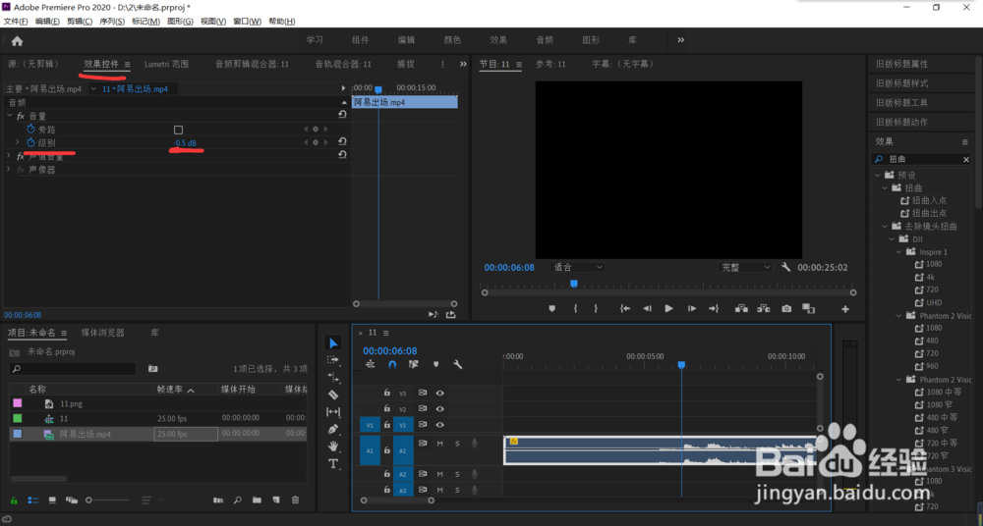The image size is (983, 526).
Task: Open Program Monitor settings wrench
Action: coord(786,267)
